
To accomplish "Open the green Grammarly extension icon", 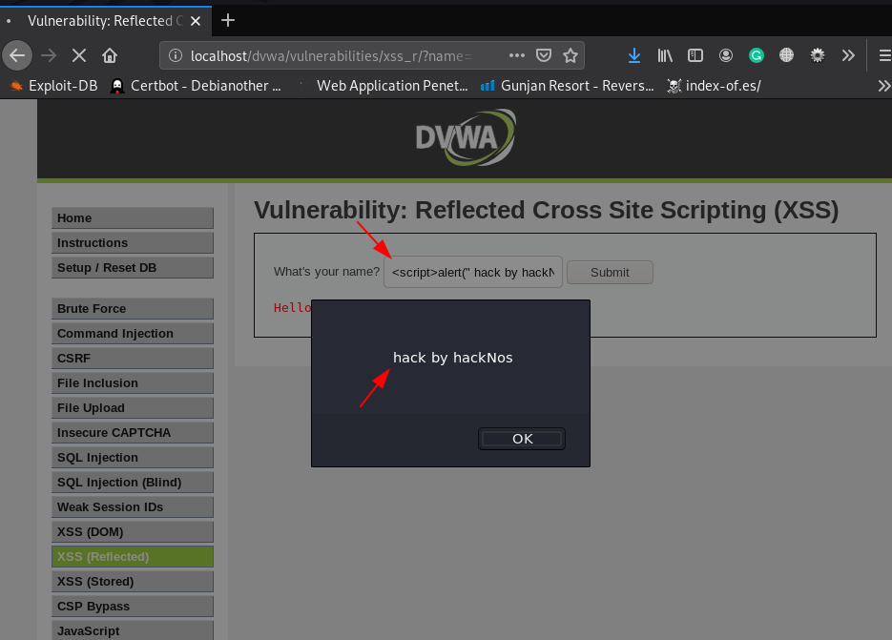I will coord(756,55).
